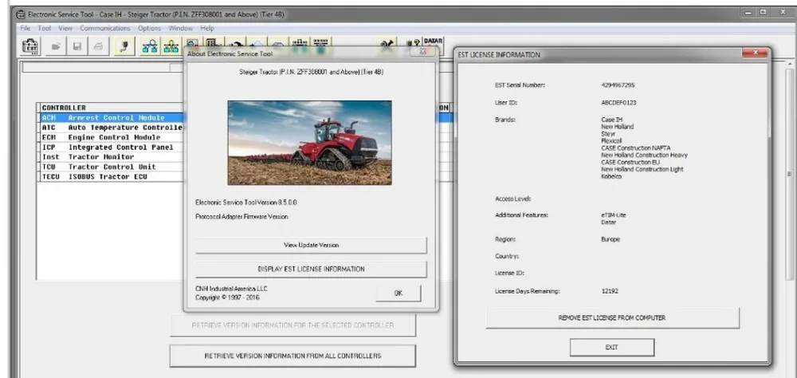The height and width of the screenshot is (378, 797).
Task: Click the Region value Europe
Action: (611, 239)
